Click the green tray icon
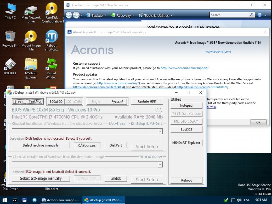This screenshot has width=272, height=204. 226,200
